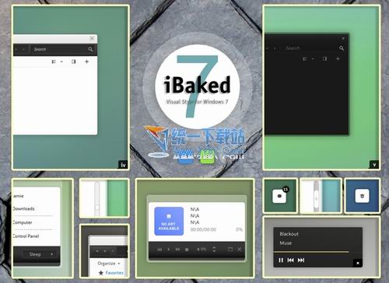Click the plus icon in the dark window
389x283 pixels.
click(x=338, y=59)
